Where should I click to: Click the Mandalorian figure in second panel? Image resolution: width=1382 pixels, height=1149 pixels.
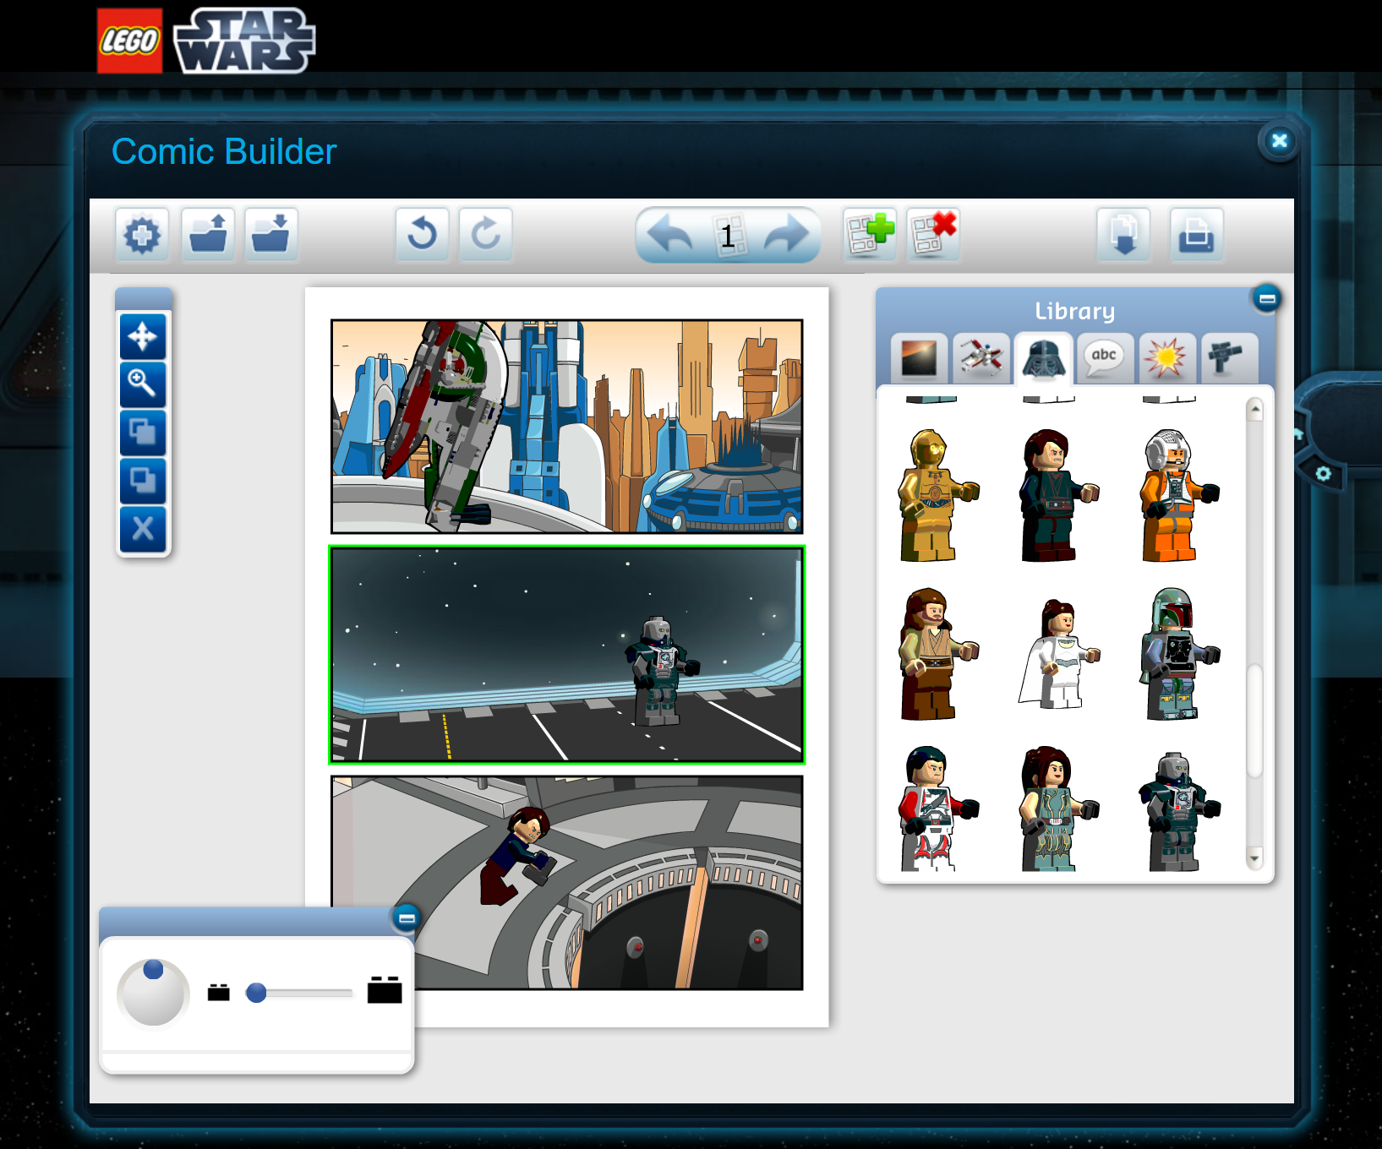click(x=661, y=673)
